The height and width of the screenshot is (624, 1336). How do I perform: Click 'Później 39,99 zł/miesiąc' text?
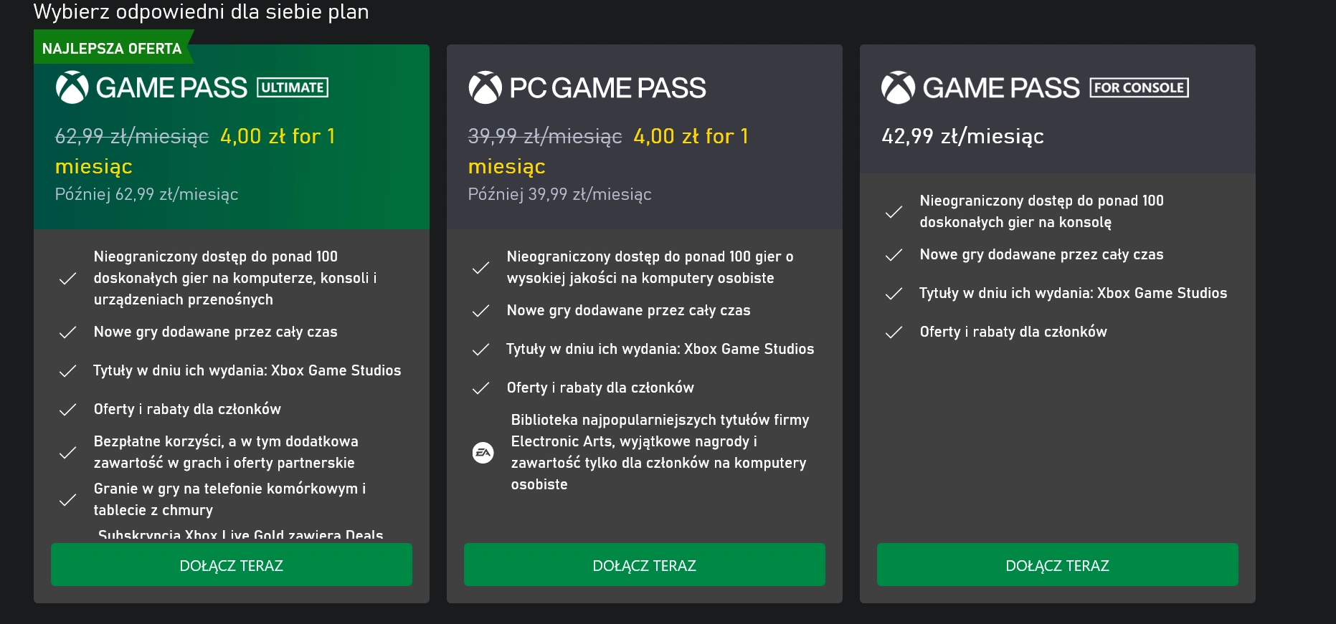click(x=559, y=194)
